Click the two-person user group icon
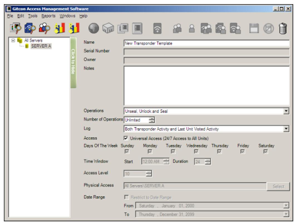The image size is (296, 223). 177,28
